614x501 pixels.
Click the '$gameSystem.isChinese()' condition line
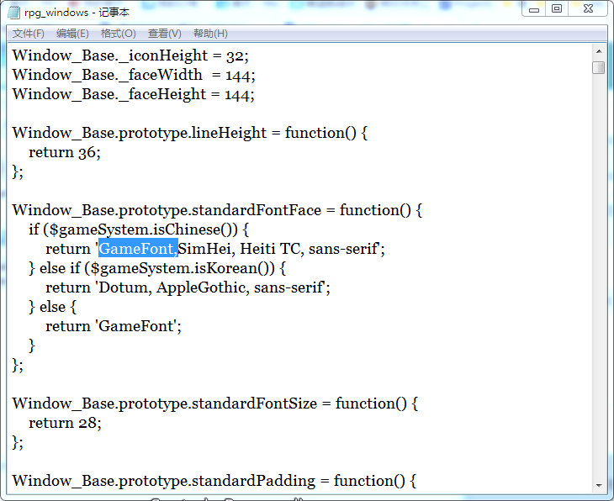(x=139, y=229)
